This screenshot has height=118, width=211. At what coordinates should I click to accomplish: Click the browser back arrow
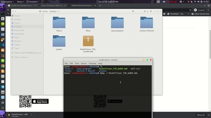tap(8, 10)
